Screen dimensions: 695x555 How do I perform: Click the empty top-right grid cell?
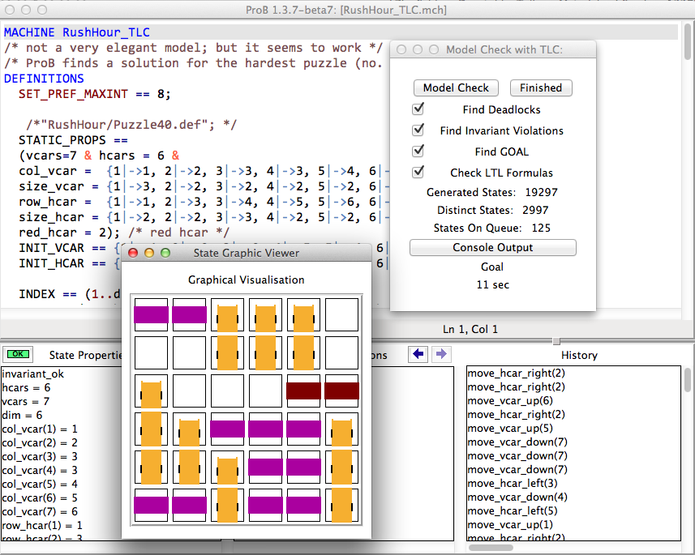point(341,314)
